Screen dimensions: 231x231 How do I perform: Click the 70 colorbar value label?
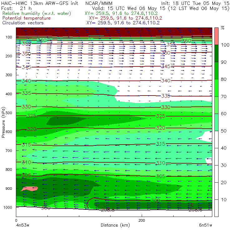coord(224,96)
